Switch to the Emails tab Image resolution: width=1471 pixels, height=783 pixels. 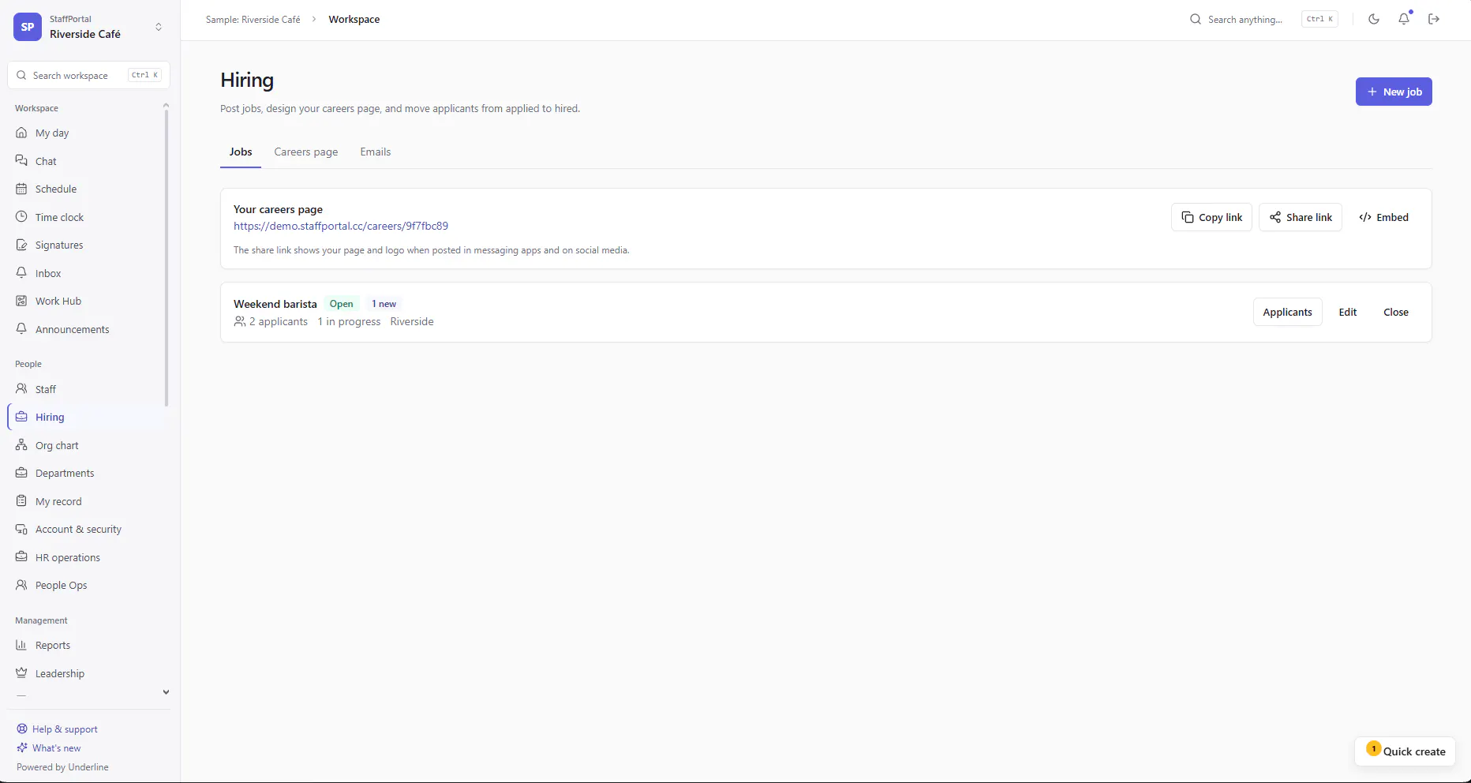point(376,152)
